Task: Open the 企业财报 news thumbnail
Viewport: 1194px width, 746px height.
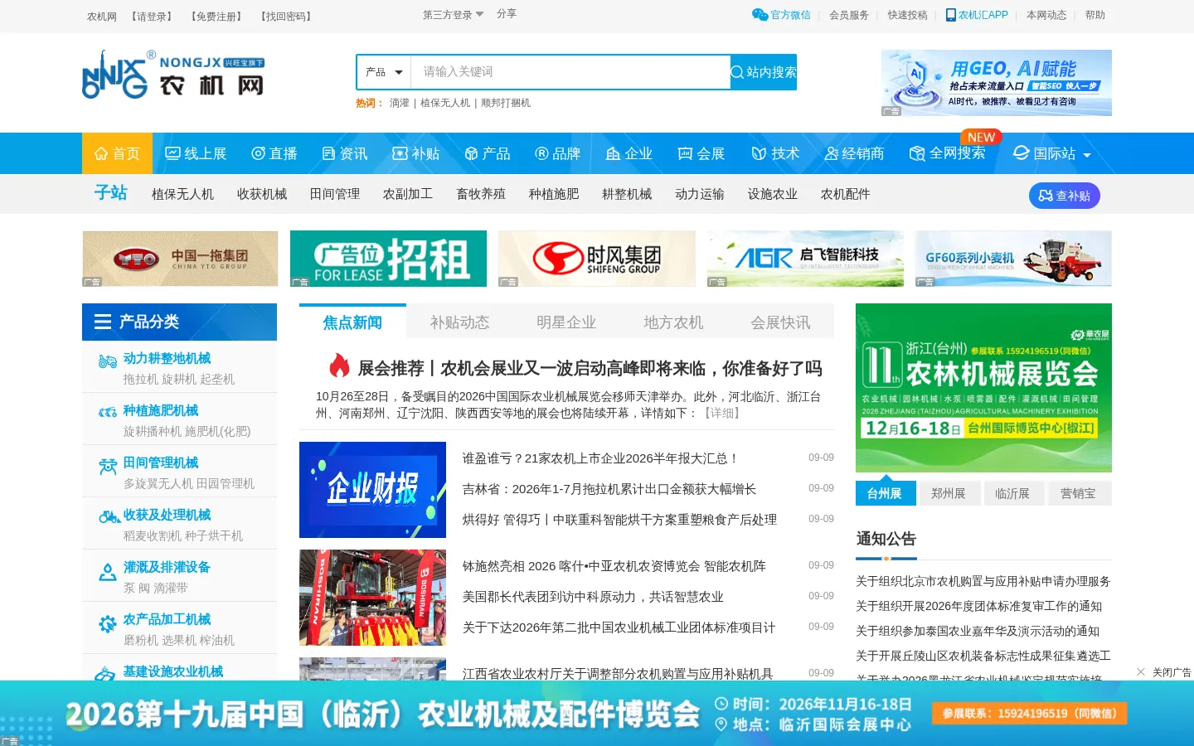Action: coord(372,490)
